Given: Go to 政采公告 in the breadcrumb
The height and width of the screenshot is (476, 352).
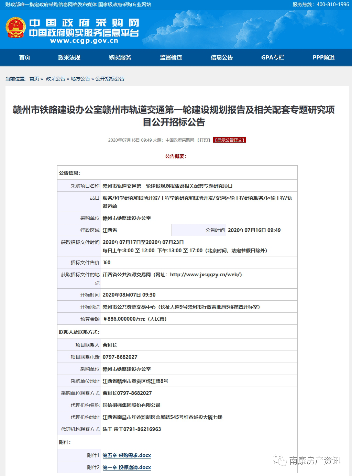Looking at the screenshot, I should (x=55, y=79).
